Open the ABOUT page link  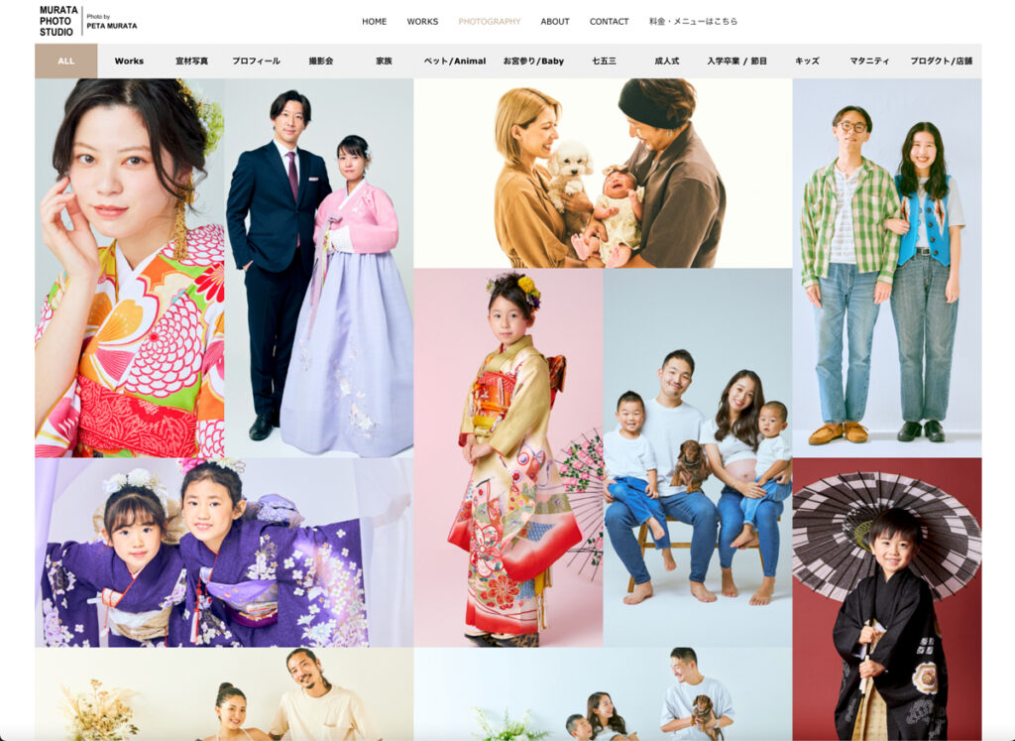point(555,21)
